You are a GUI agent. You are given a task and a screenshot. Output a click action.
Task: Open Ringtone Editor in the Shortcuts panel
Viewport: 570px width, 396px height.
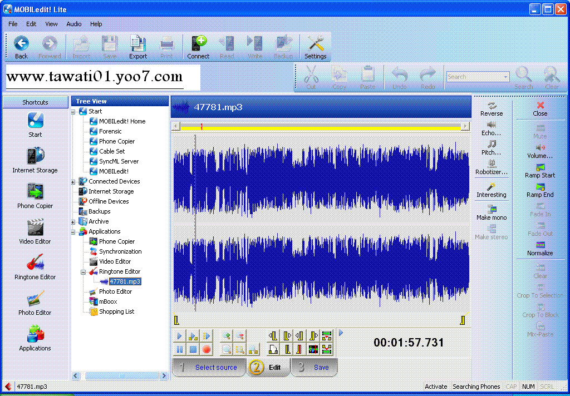(35, 268)
